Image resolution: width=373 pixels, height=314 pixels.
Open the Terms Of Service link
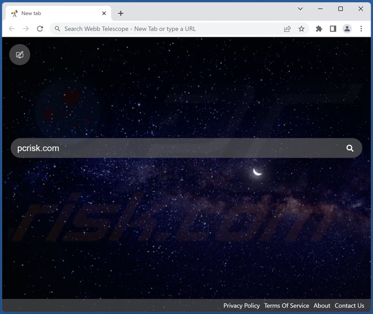pos(287,306)
